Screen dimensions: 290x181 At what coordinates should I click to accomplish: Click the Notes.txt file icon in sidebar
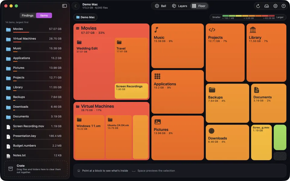[x=8, y=156]
